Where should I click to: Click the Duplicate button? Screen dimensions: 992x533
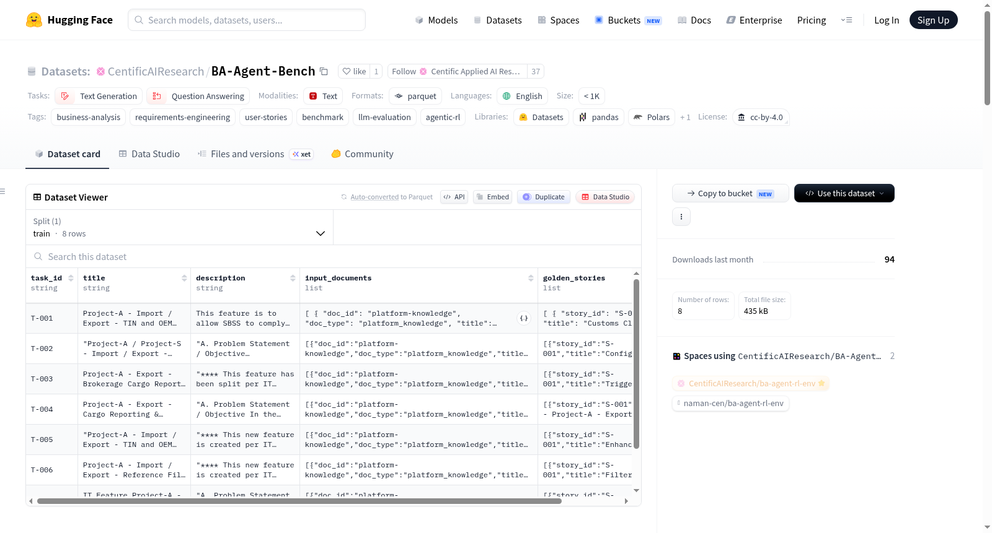point(544,197)
